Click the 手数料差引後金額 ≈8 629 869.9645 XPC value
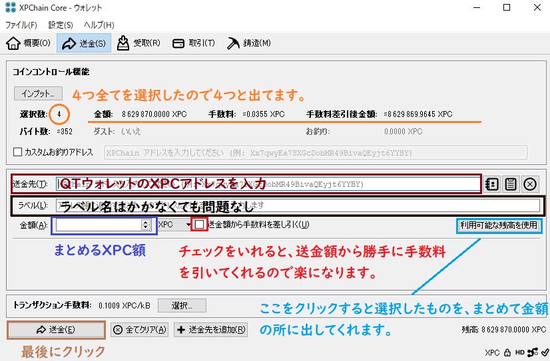The image size is (550, 361). pos(418,114)
